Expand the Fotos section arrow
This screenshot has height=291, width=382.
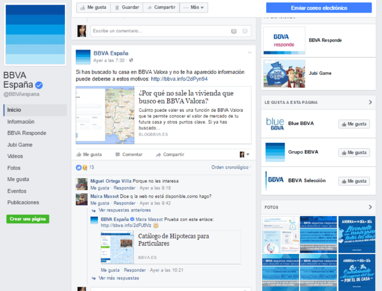[370, 207]
